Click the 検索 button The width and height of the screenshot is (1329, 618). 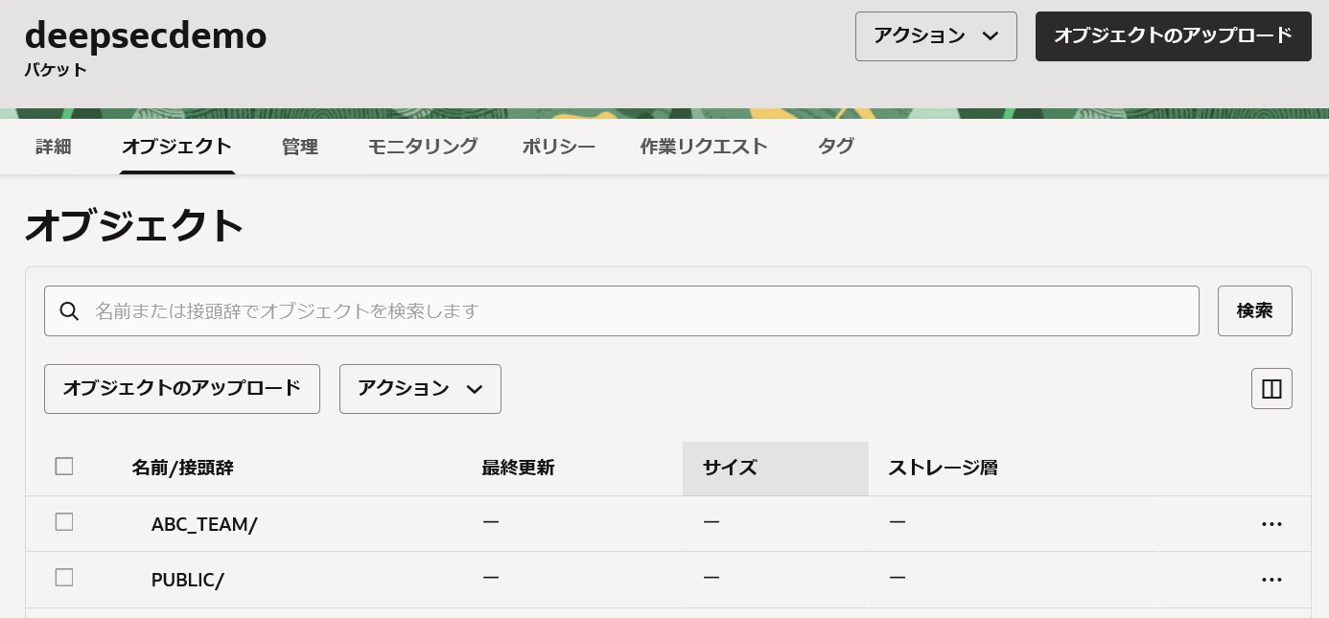point(1255,311)
